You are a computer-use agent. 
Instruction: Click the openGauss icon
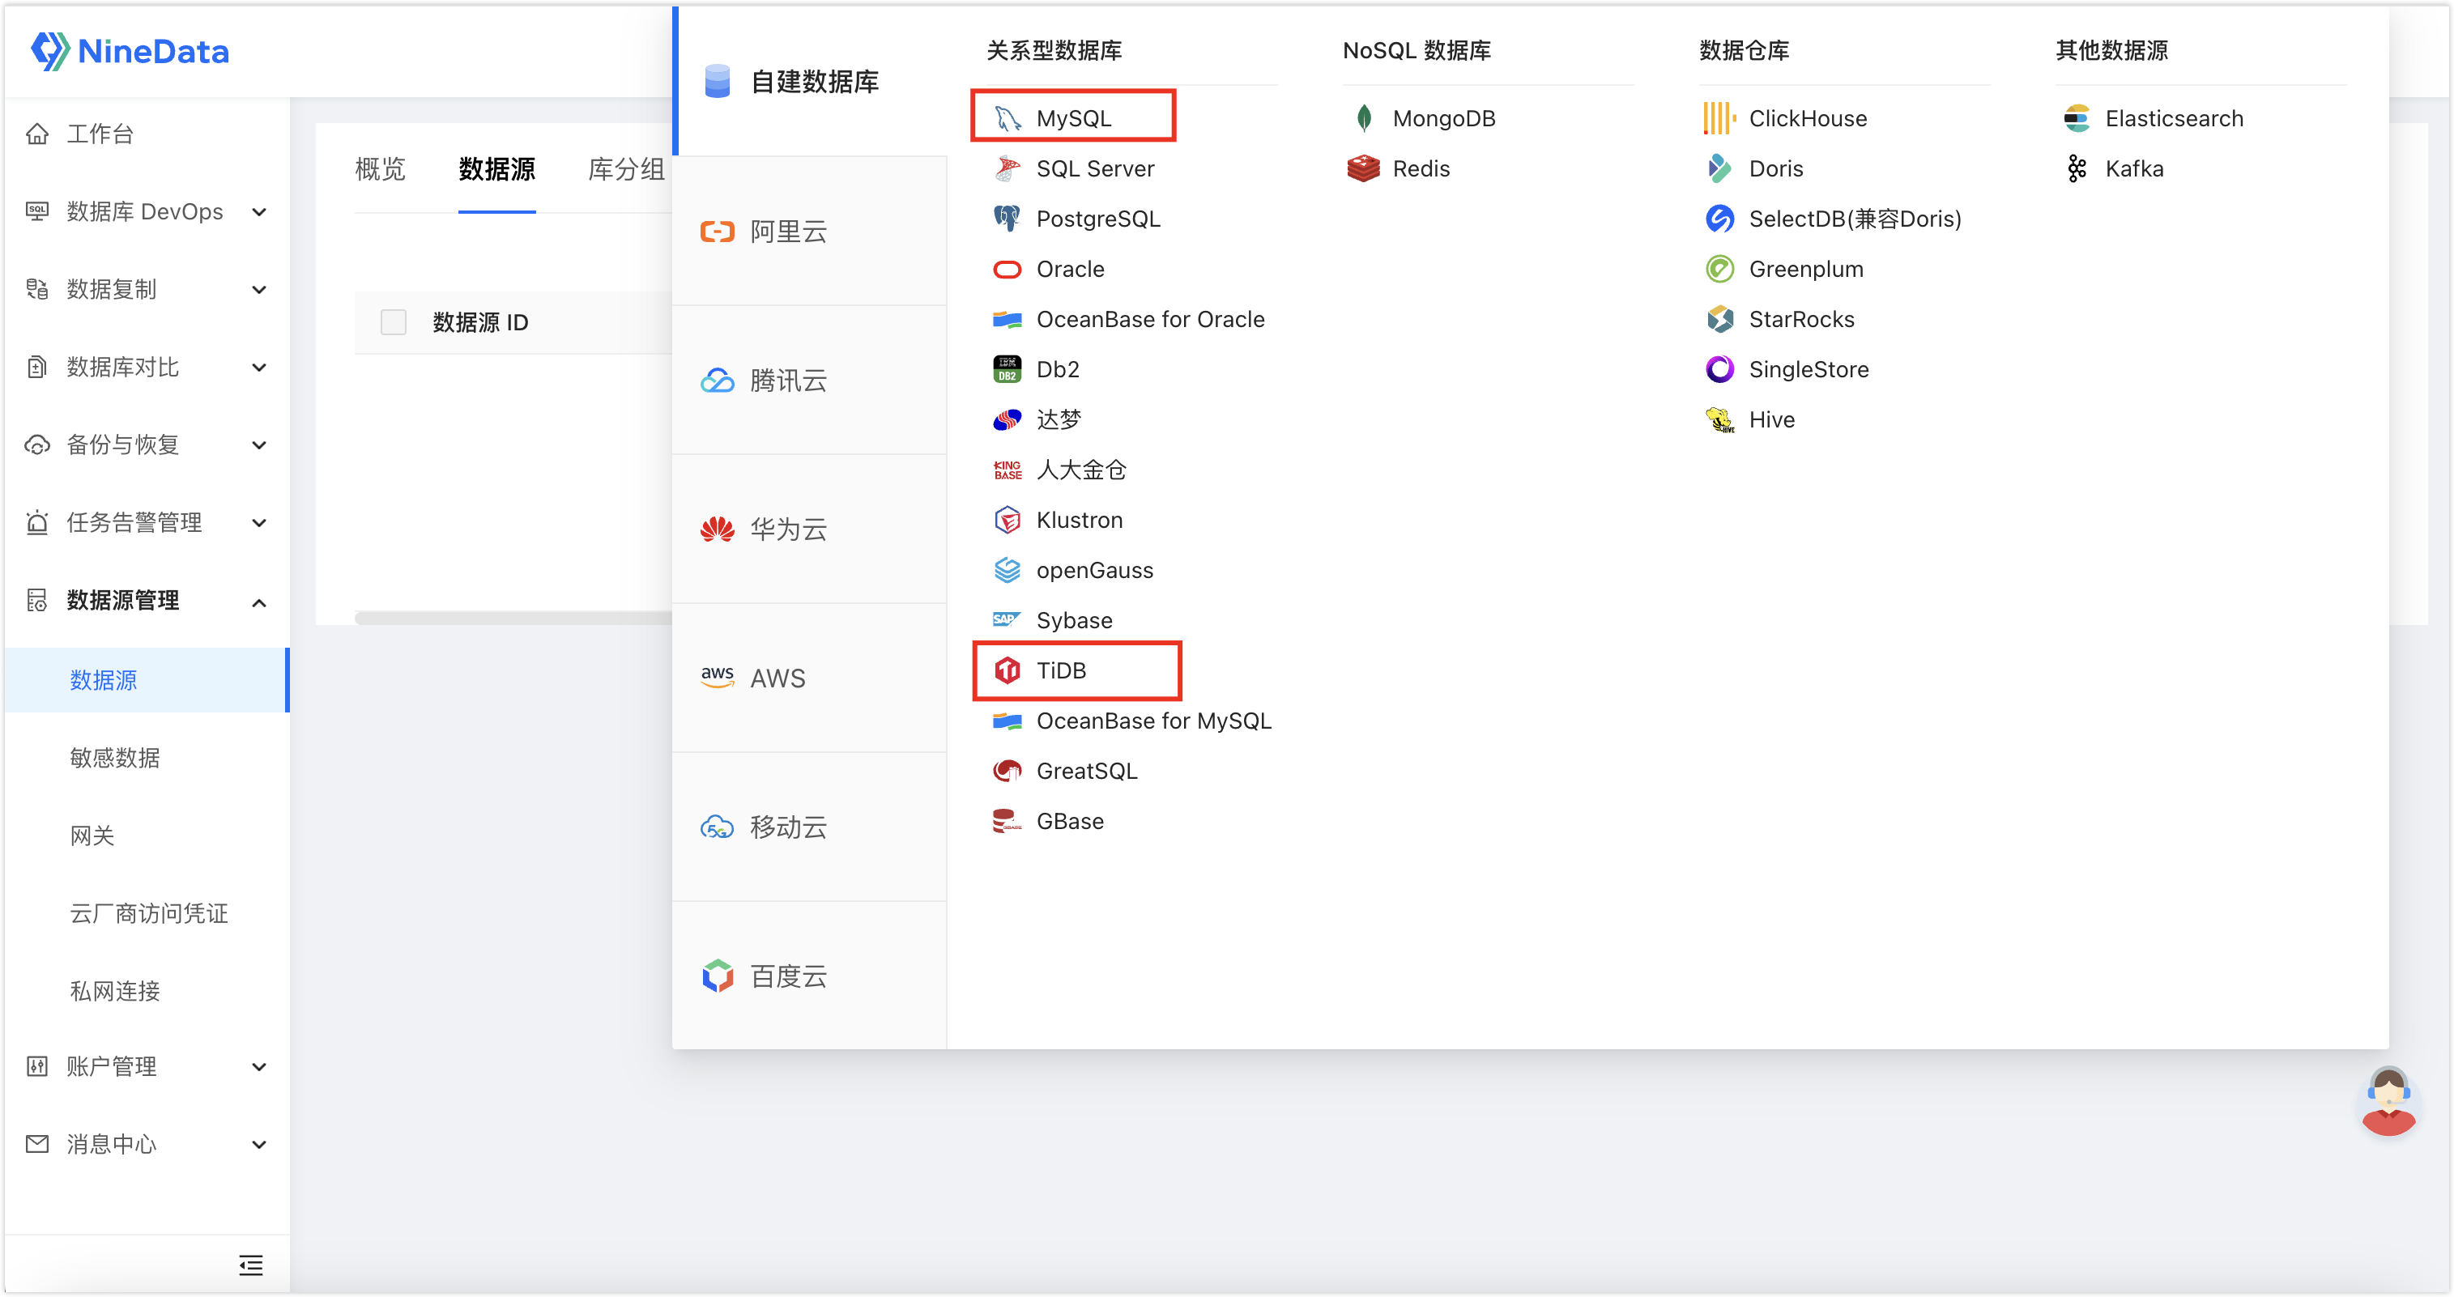click(x=1007, y=571)
